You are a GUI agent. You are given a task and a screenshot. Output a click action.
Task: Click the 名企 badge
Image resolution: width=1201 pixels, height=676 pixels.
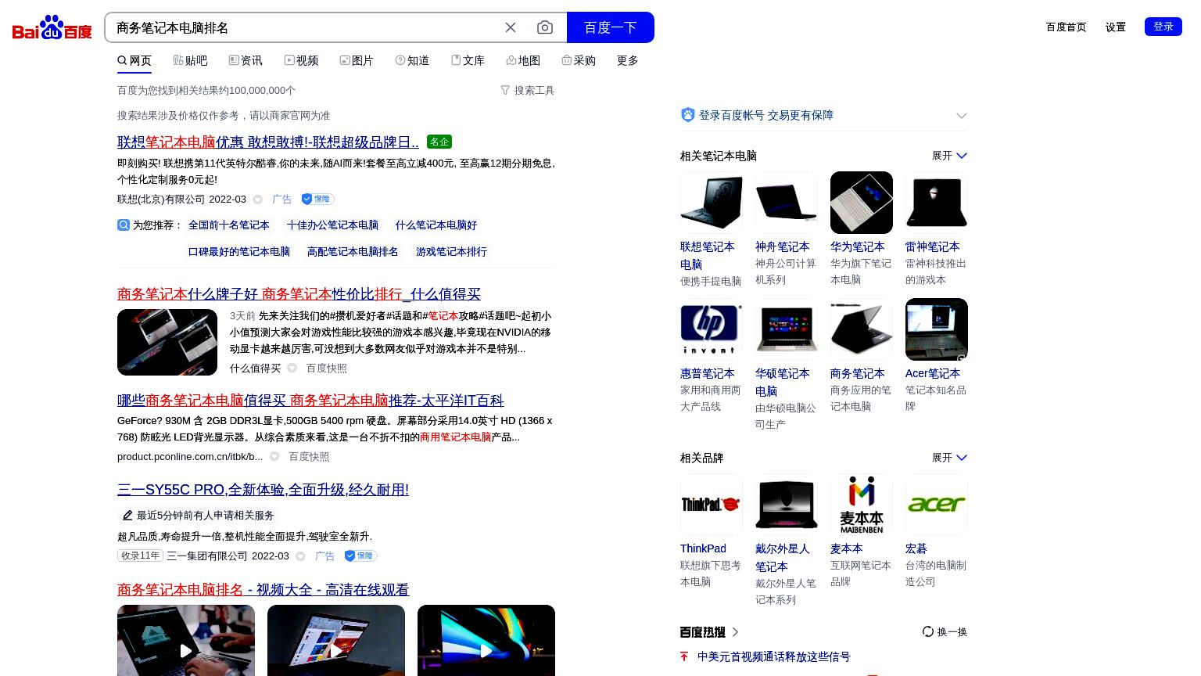pos(439,142)
